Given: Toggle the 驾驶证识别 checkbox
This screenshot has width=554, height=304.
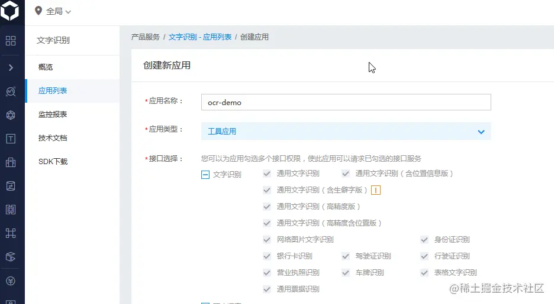Looking at the screenshot, I should click(x=346, y=256).
